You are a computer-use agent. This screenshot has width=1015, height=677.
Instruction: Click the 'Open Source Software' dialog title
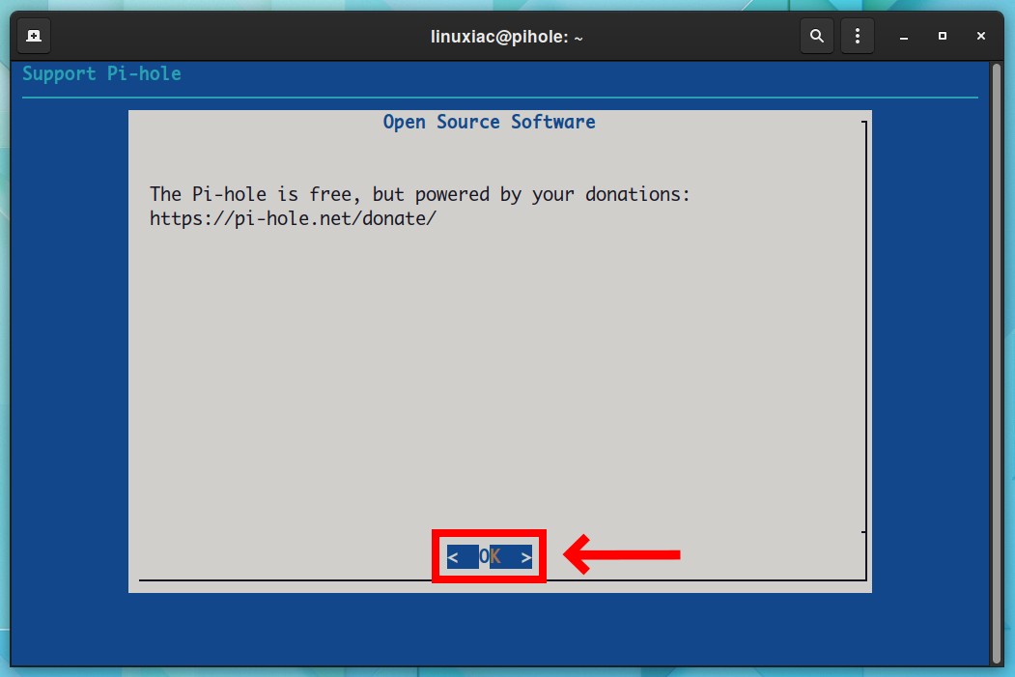point(489,122)
